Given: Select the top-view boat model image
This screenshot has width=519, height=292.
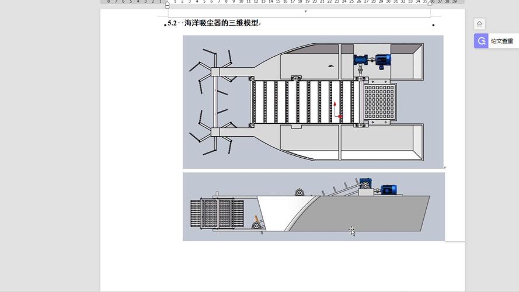Looking at the screenshot, I should tap(312, 102).
